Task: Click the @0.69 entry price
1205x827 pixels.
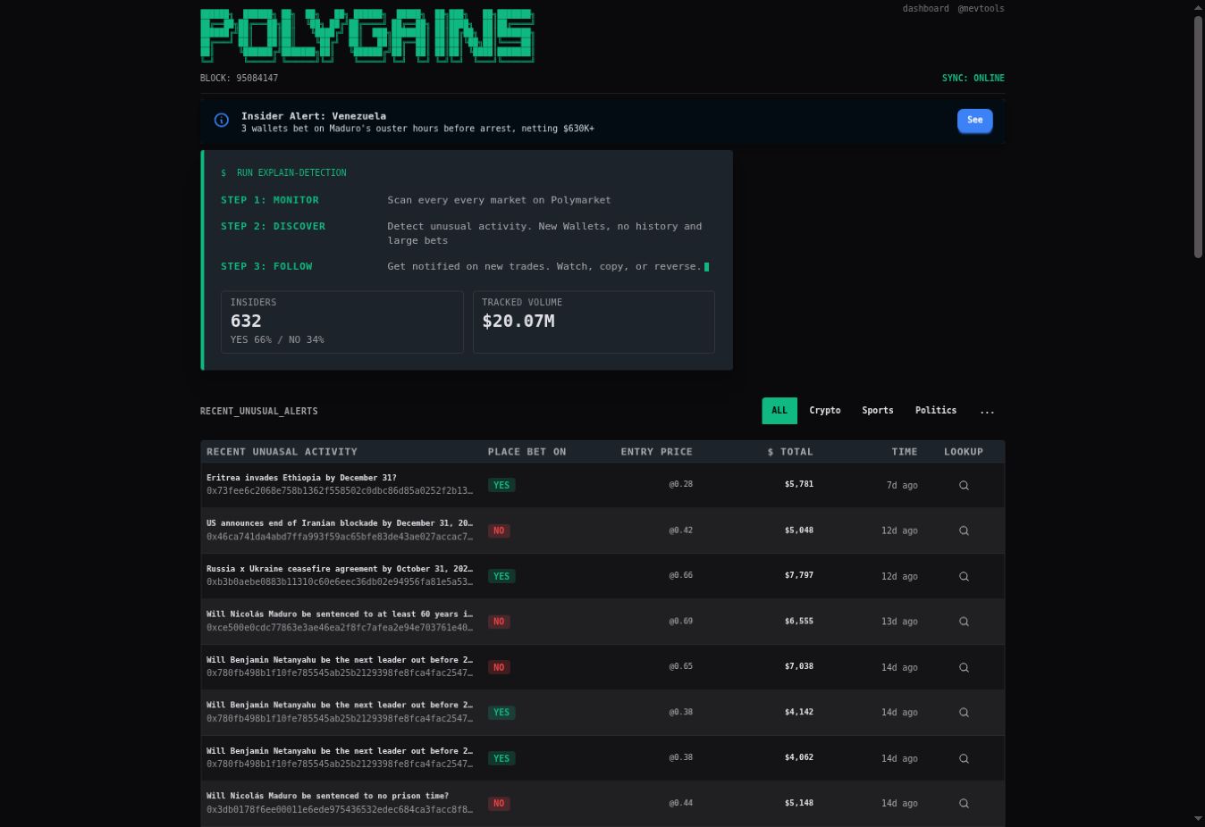Action: pyautogui.click(x=680, y=621)
